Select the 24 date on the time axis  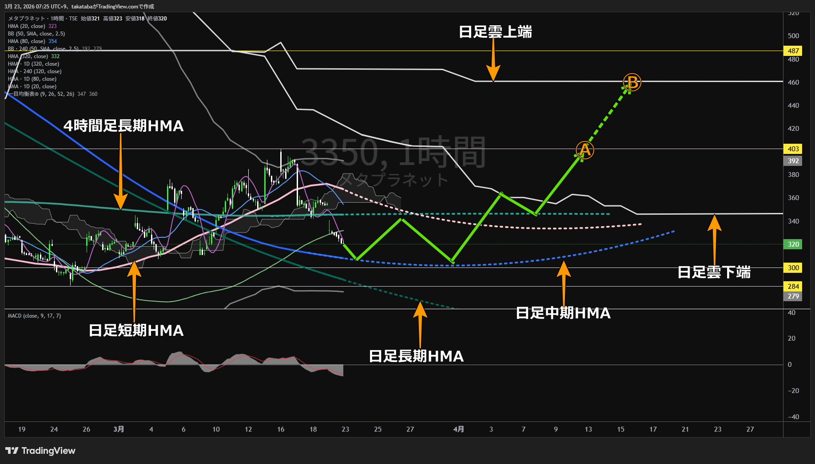click(54, 429)
